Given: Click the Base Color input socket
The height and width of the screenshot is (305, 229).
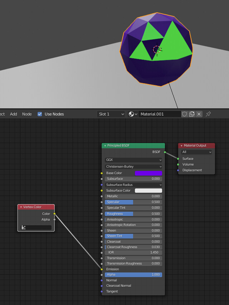Looking at the screenshot, I should coord(102,173).
